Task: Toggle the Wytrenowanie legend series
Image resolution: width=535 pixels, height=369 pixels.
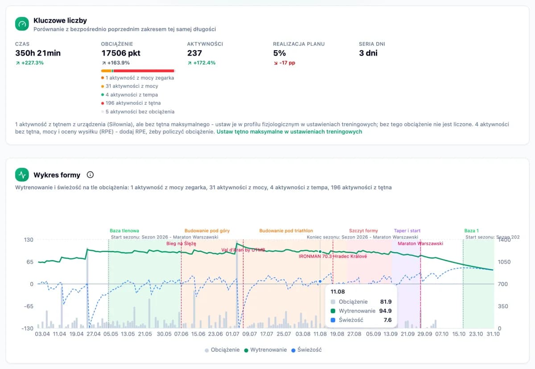Action: 266,350
